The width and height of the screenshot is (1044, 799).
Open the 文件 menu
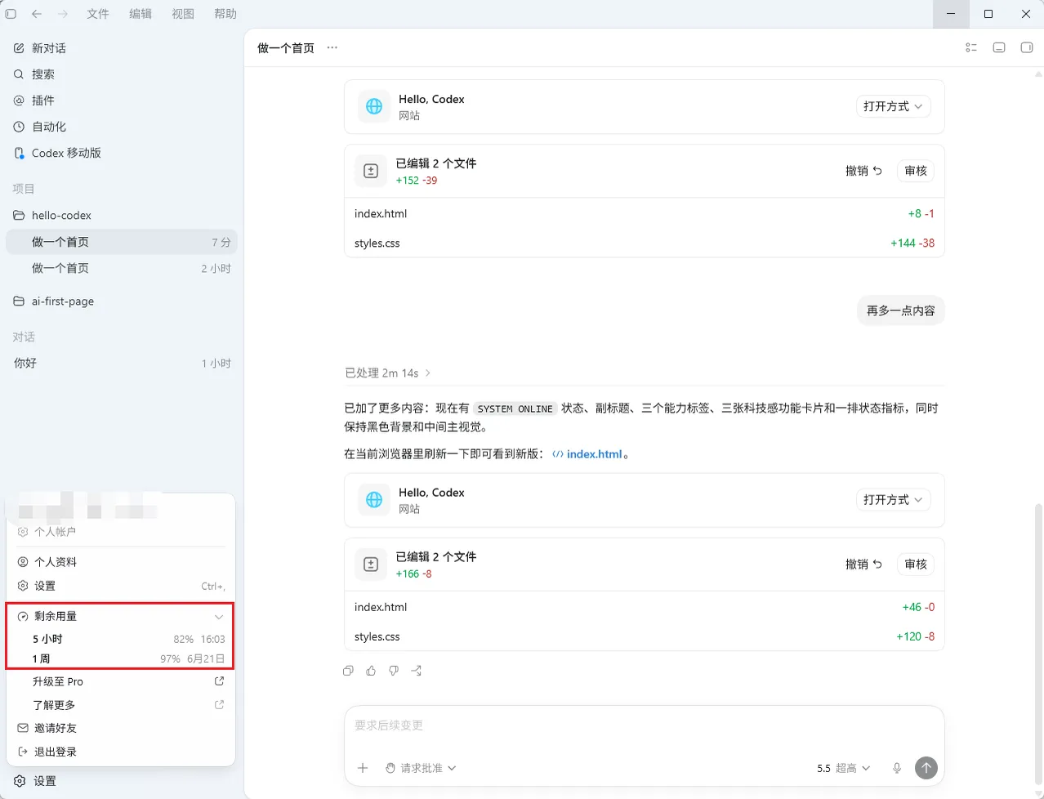98,14
